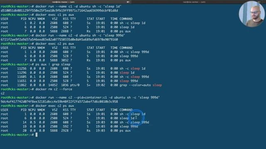Screen dimensions: 266x149
Task: Click the container ID starting with 9dc4af41
Action: pyautogui.click(x=59, y=101)
